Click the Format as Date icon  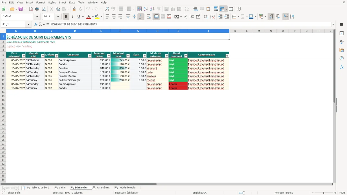[198, 17]
